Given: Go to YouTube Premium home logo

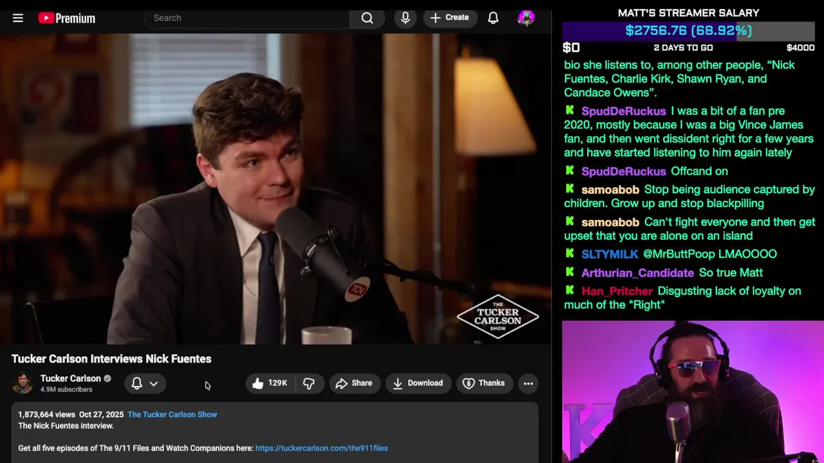Looking at the screenshot, I should pyautogui.click(x=66, y=18).
